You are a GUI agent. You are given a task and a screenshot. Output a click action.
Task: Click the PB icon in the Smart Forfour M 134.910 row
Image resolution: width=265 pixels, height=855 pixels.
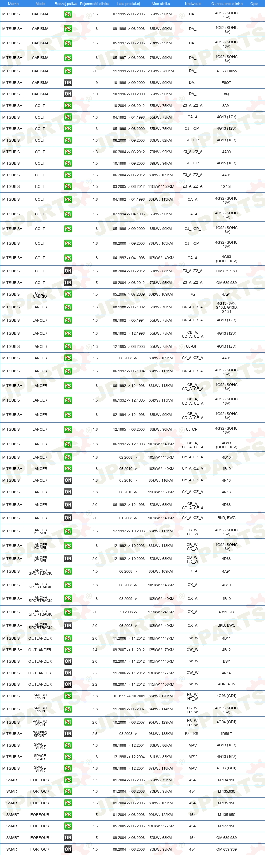(x=68, y=780)
